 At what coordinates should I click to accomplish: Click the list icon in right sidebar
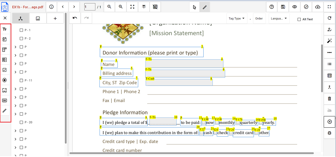click(329, 64)
